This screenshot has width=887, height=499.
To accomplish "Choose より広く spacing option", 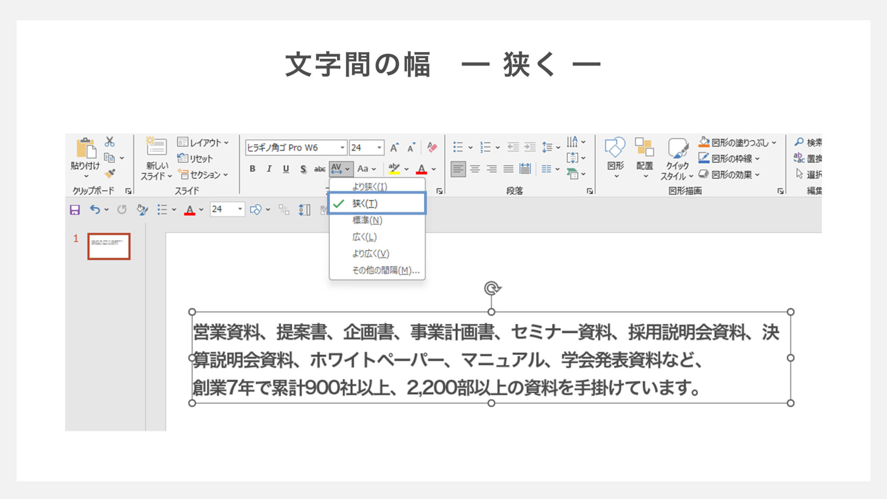I will (x=377, y=254).
